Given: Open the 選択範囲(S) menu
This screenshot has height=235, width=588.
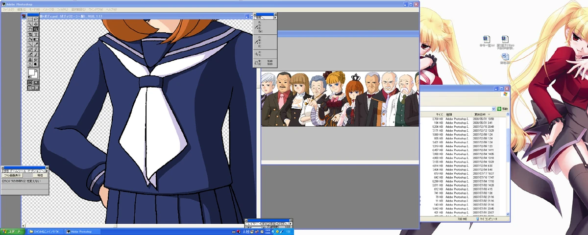Looking at the screenshot, I should click(78, 9).
